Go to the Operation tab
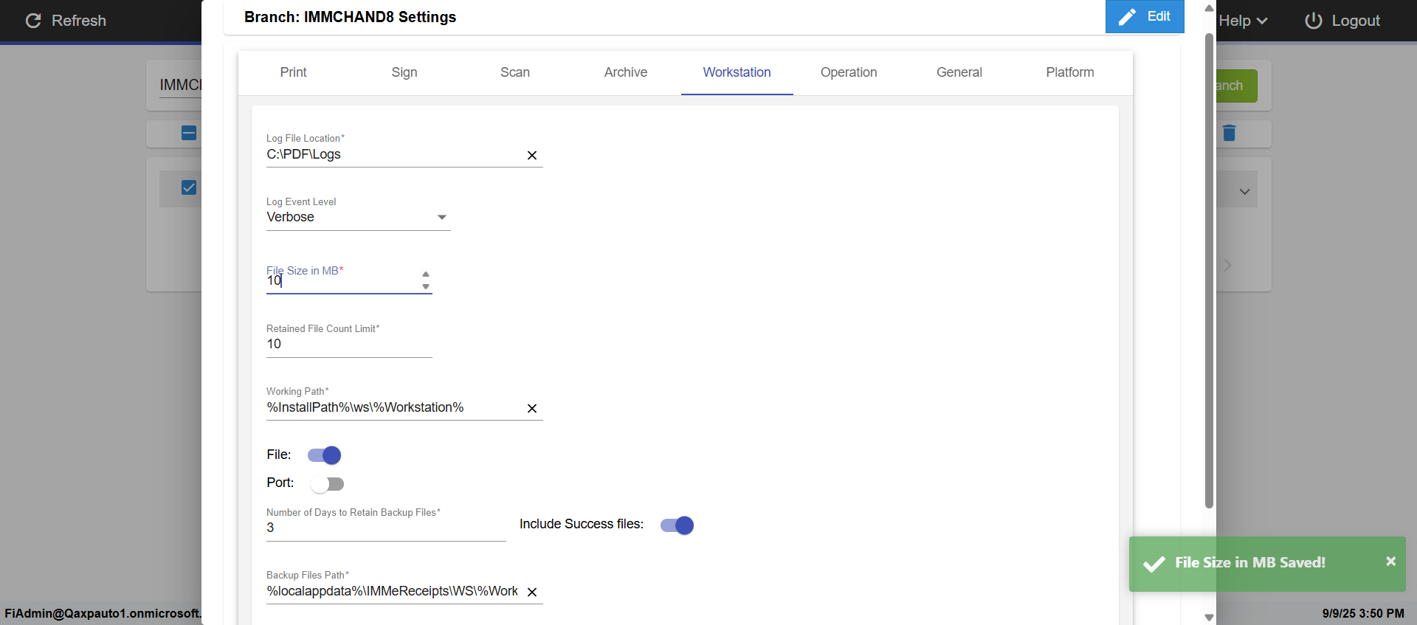 848,72
